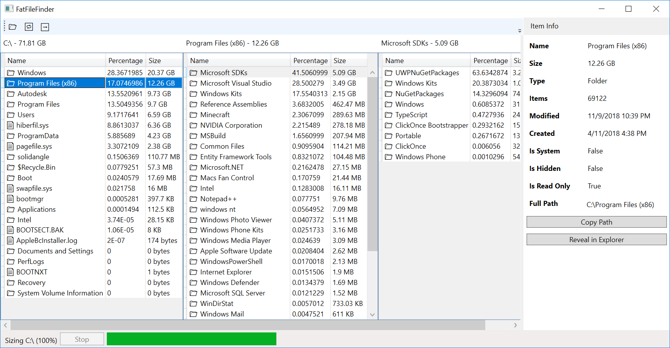Click the folder icon beside NVIDIA Corporation
The width and height of the screenshot is (670, 348).
pos(194,125)
